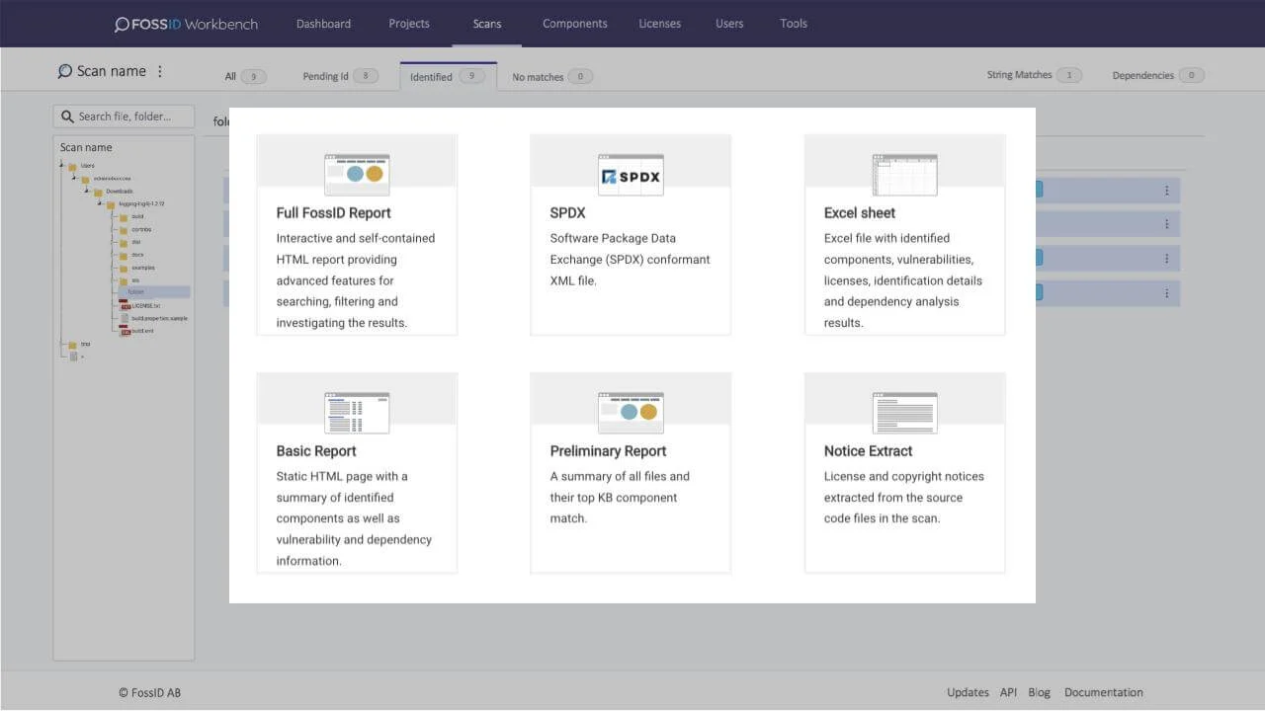Image resolution: width=1265 pixels, height=711 pixels.
Task: Open the Excel sheet report icon
Action: pos(904,174)
